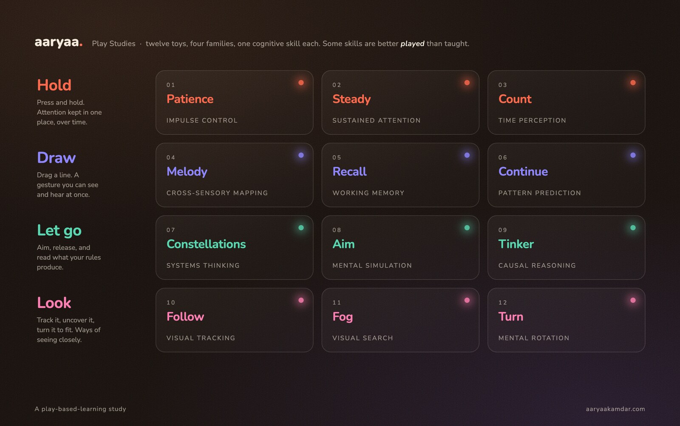This screenshot has width=680, height=426.
Task: Click 'Track it, uncover it' description text
Action: (x=65, y=320)
